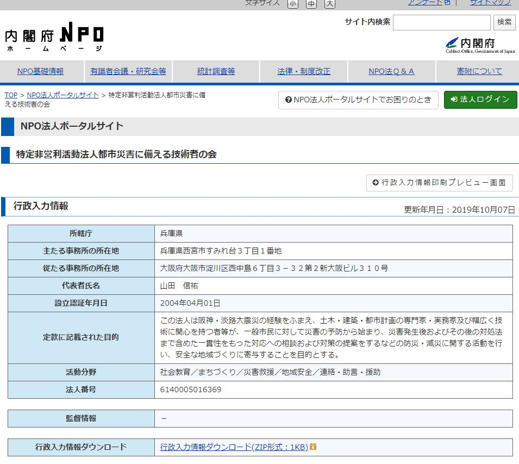Open 行政入力情報印刷プレビュー画面
519x464 pixels.
tap(439, 182)
